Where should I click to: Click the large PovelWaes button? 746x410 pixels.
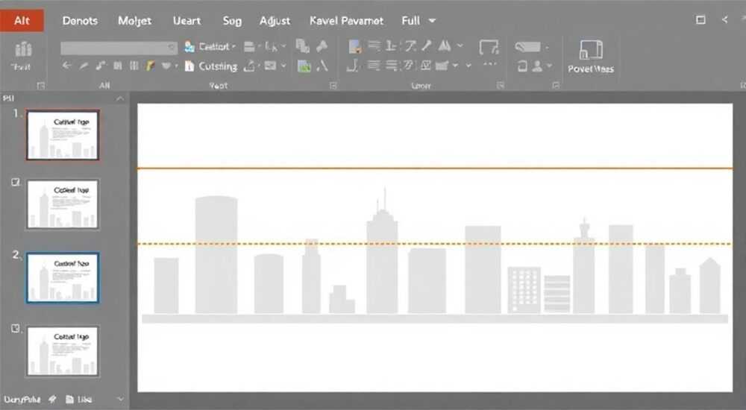tap(590, 57)
